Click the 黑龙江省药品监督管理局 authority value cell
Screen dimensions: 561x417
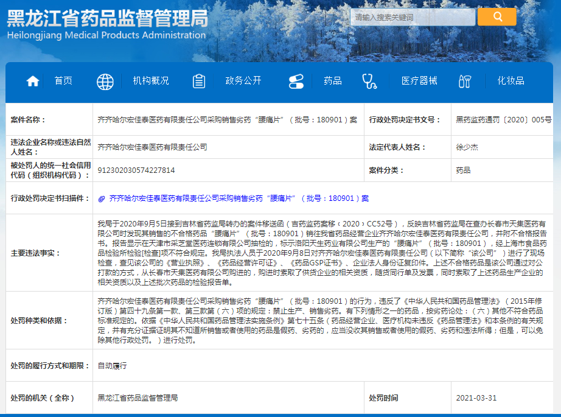click(228, 398)
